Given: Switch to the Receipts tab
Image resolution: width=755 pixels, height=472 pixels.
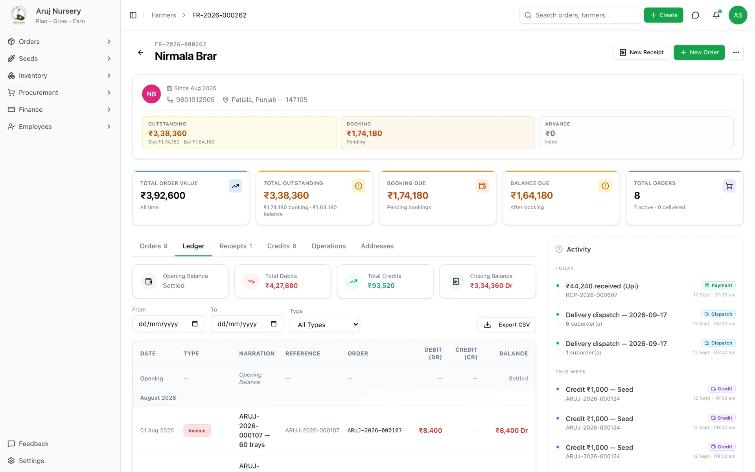Looking at the screenshot, I should pos(236,246).
